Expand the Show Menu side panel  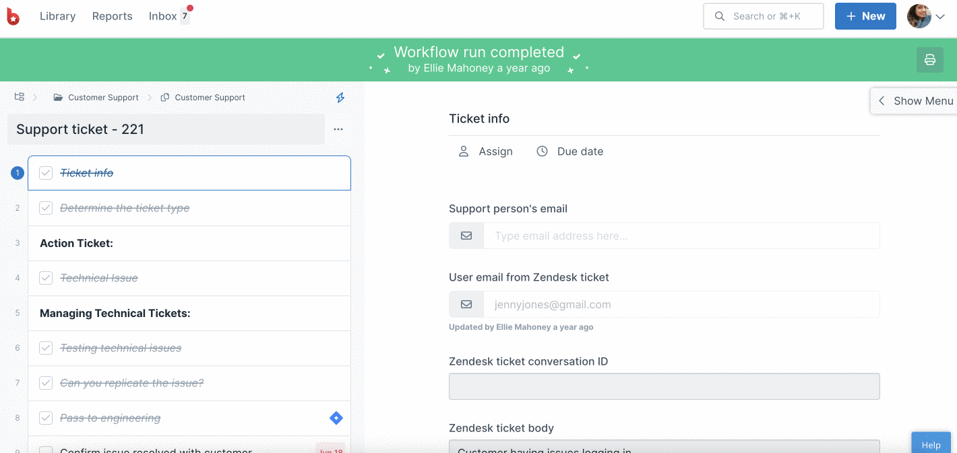(x=914, y=101)
